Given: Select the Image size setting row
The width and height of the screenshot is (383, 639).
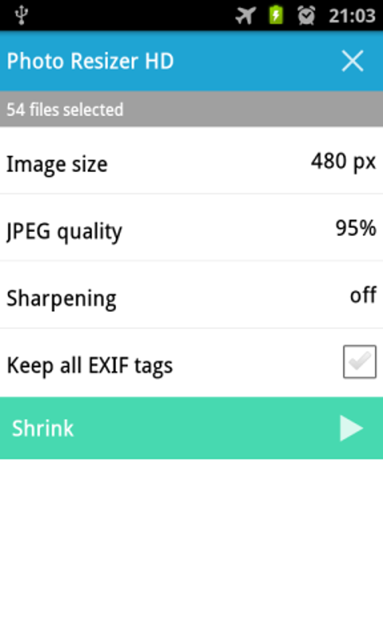Looking at the screenshot, I should (191, 161).
